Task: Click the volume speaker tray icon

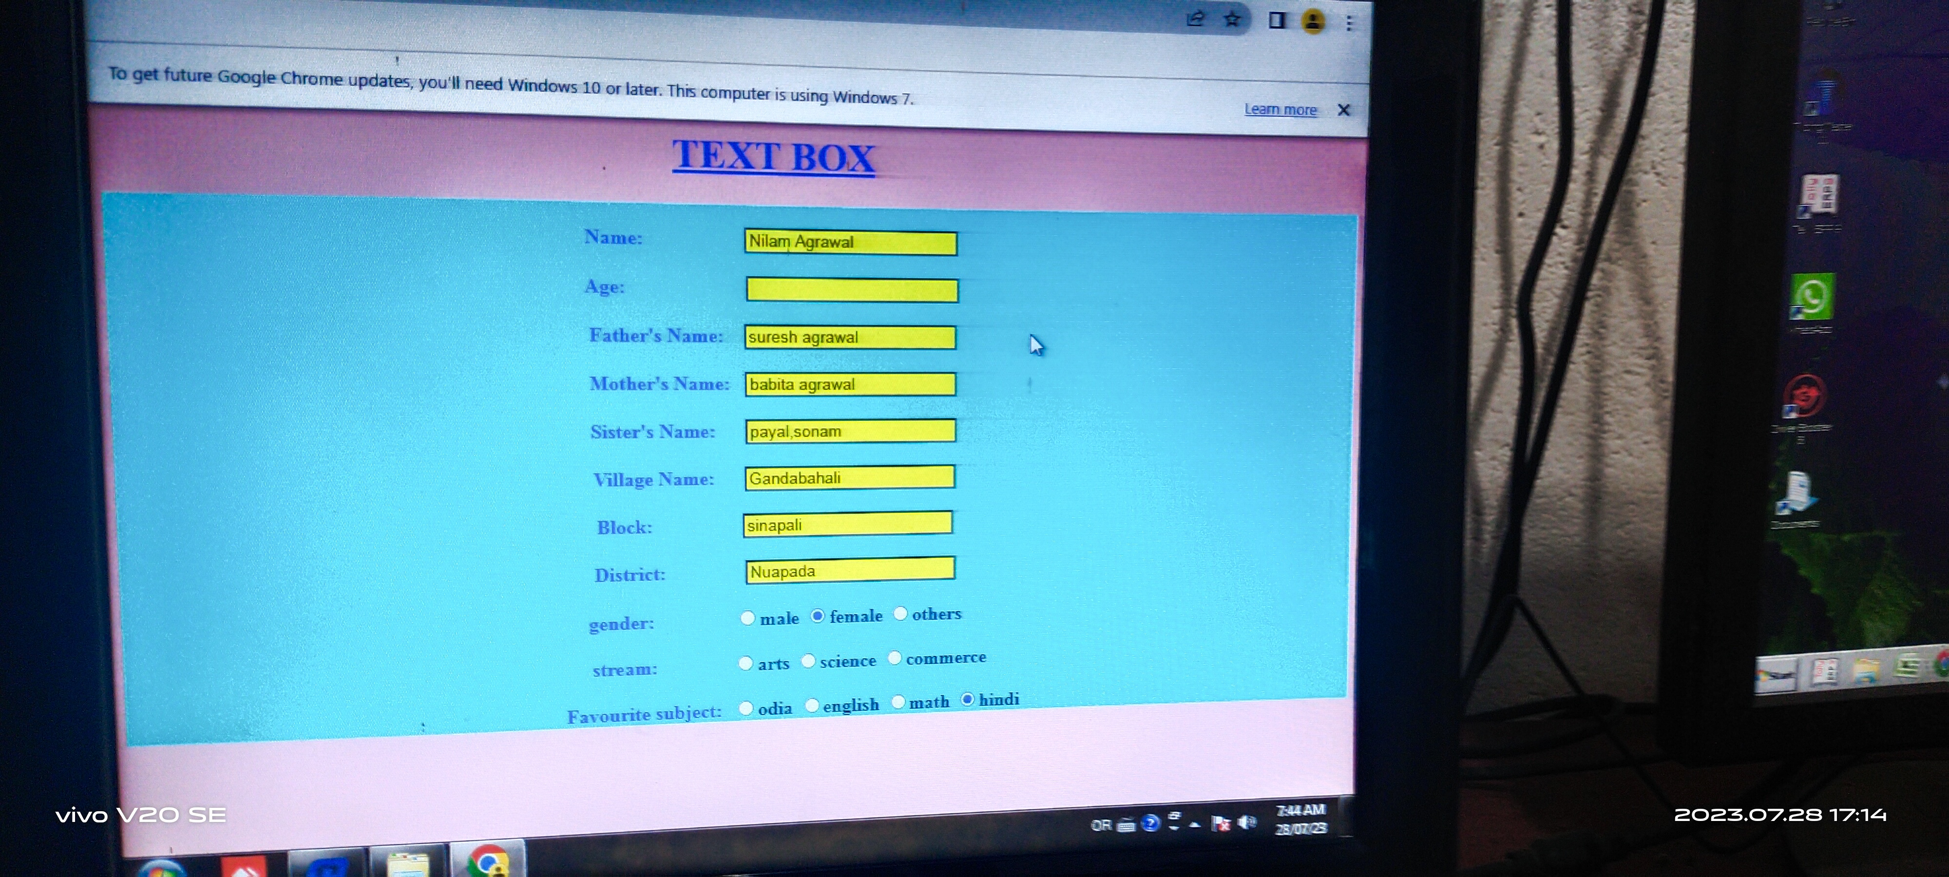Action: click(1248, 821)
